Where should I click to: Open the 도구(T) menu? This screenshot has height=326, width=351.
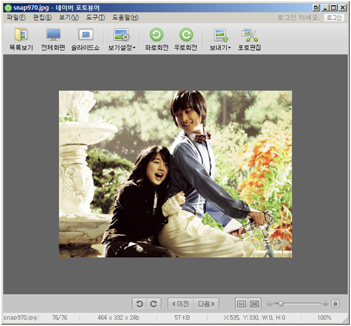95,17
